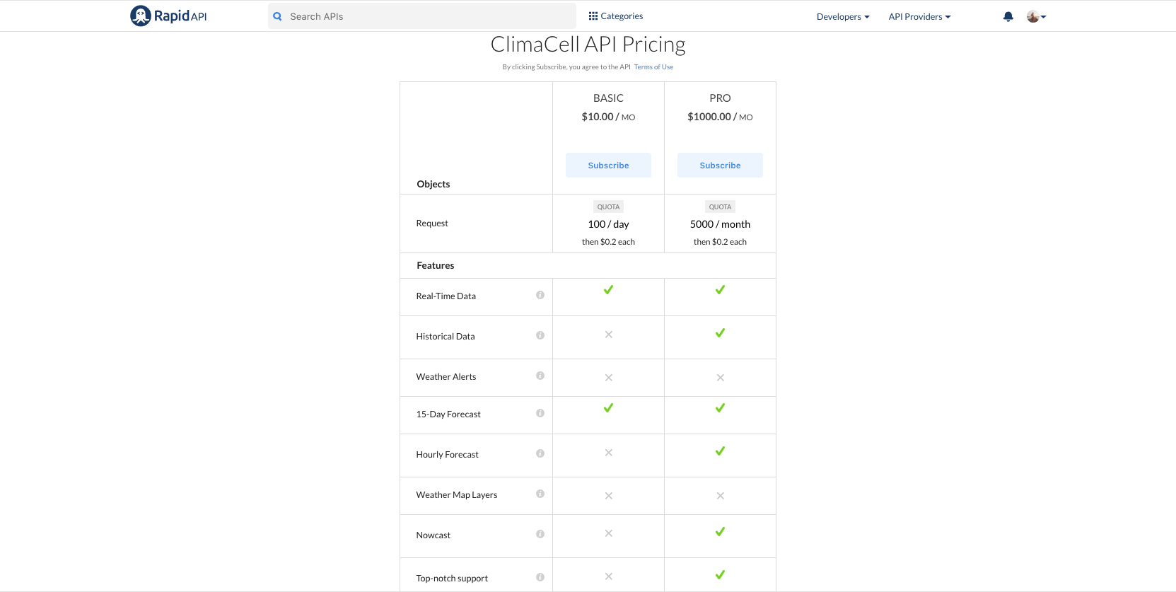
Task: Click PRO checkmark for 15-Day Forecast
Action: pyautogui.click(x=720, y=408)
